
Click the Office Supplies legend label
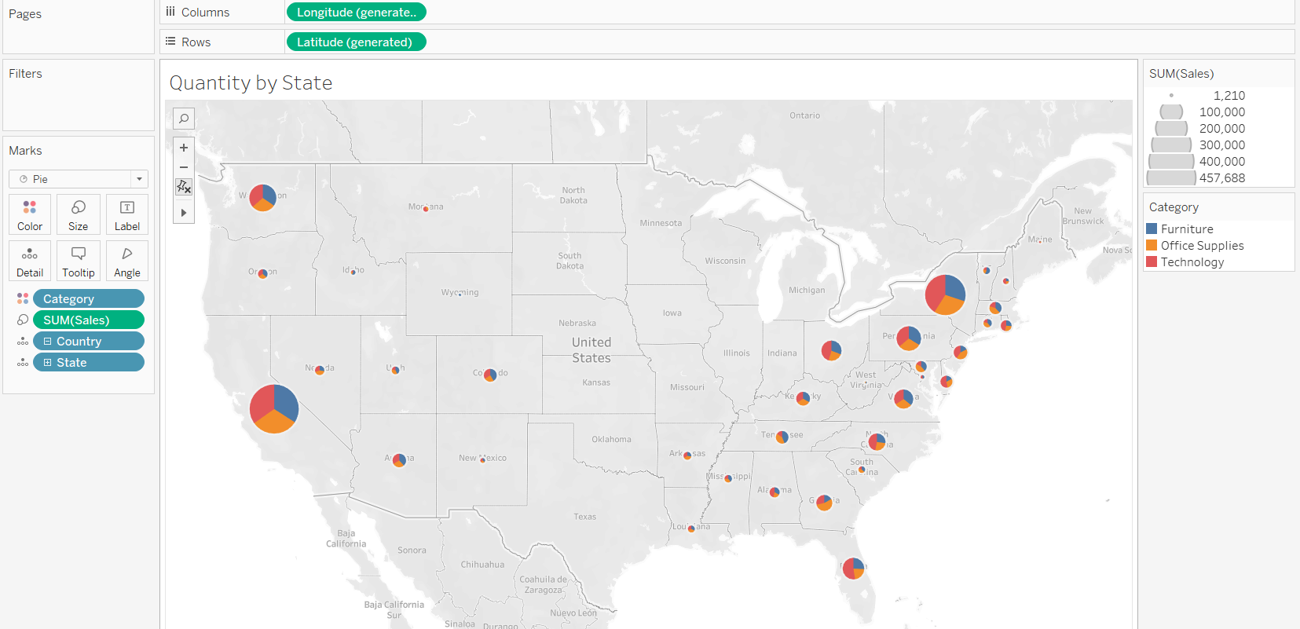(x=1203, y=246)
